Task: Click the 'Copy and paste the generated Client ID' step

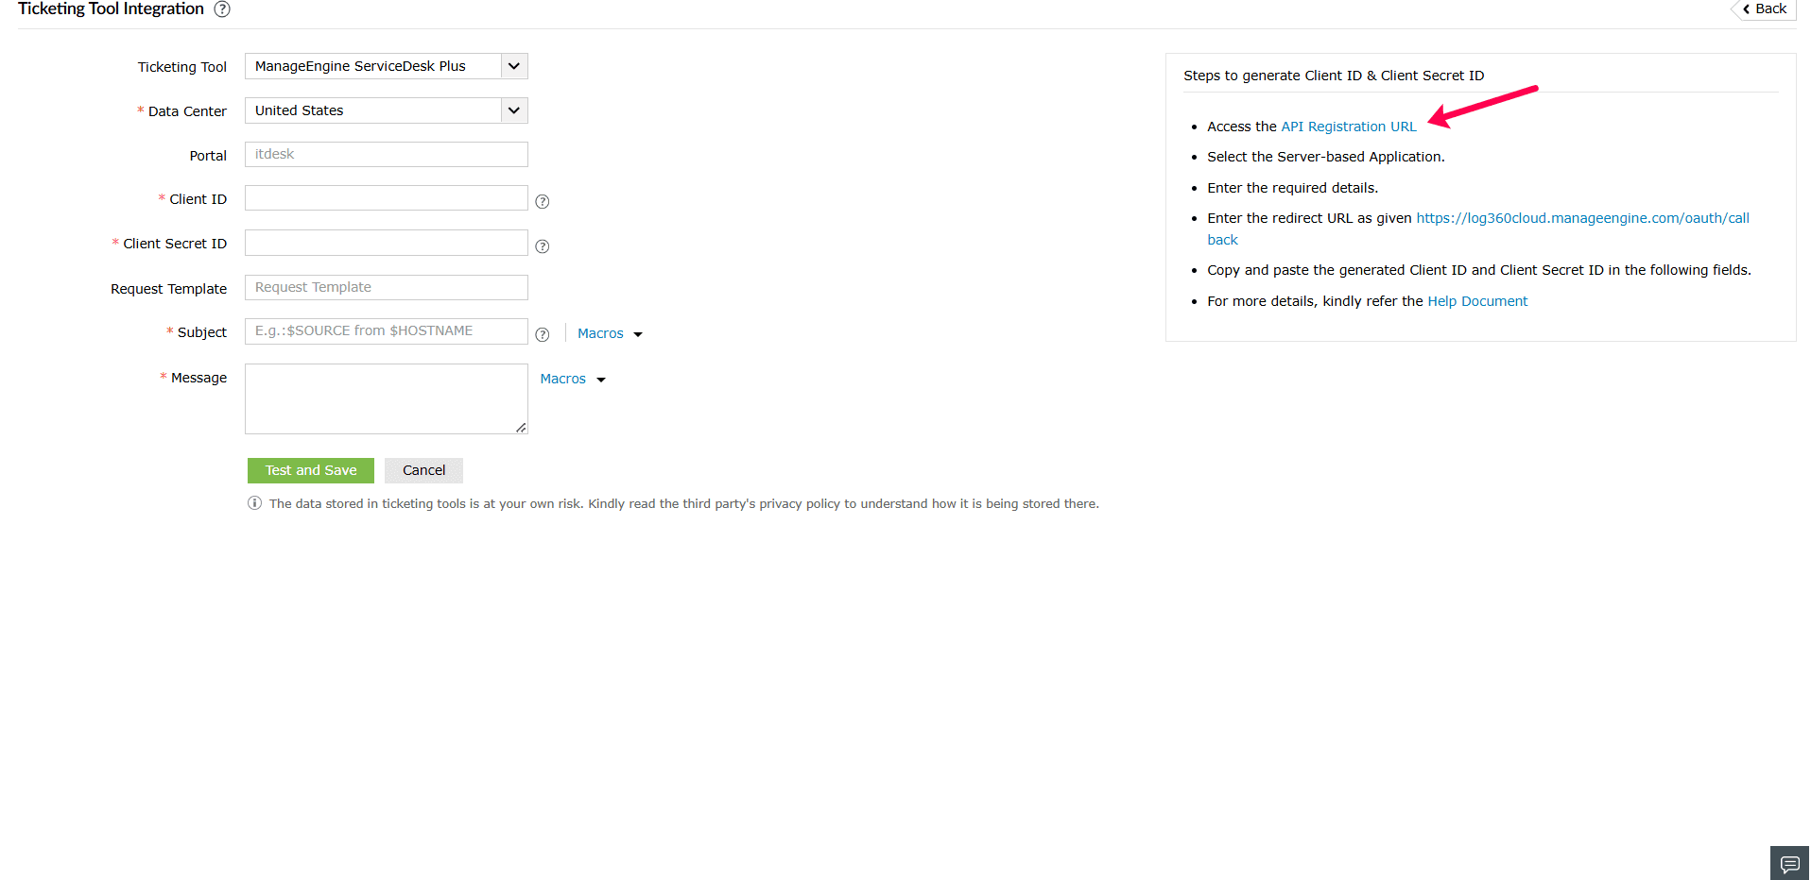Action: [x=1479, y=270]
